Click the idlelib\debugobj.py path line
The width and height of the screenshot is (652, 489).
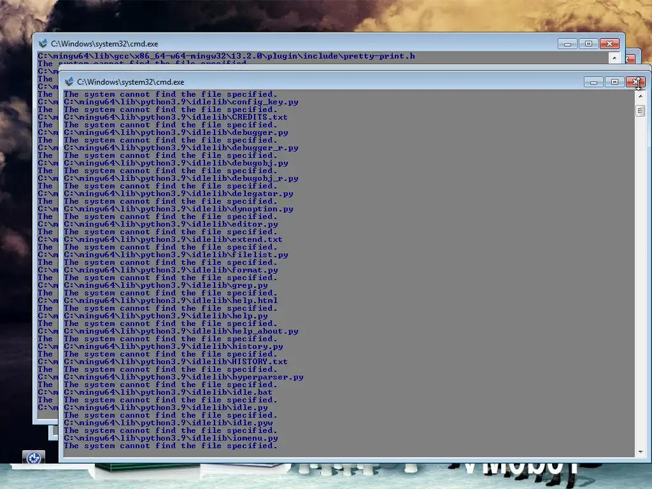pos(176,163)
